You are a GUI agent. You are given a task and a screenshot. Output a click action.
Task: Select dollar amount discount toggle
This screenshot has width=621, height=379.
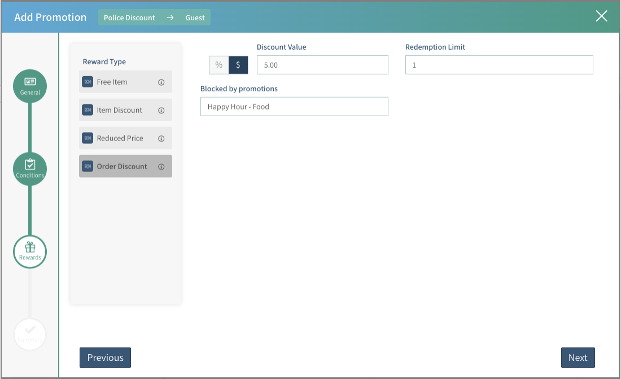click(x=238, y=65)
